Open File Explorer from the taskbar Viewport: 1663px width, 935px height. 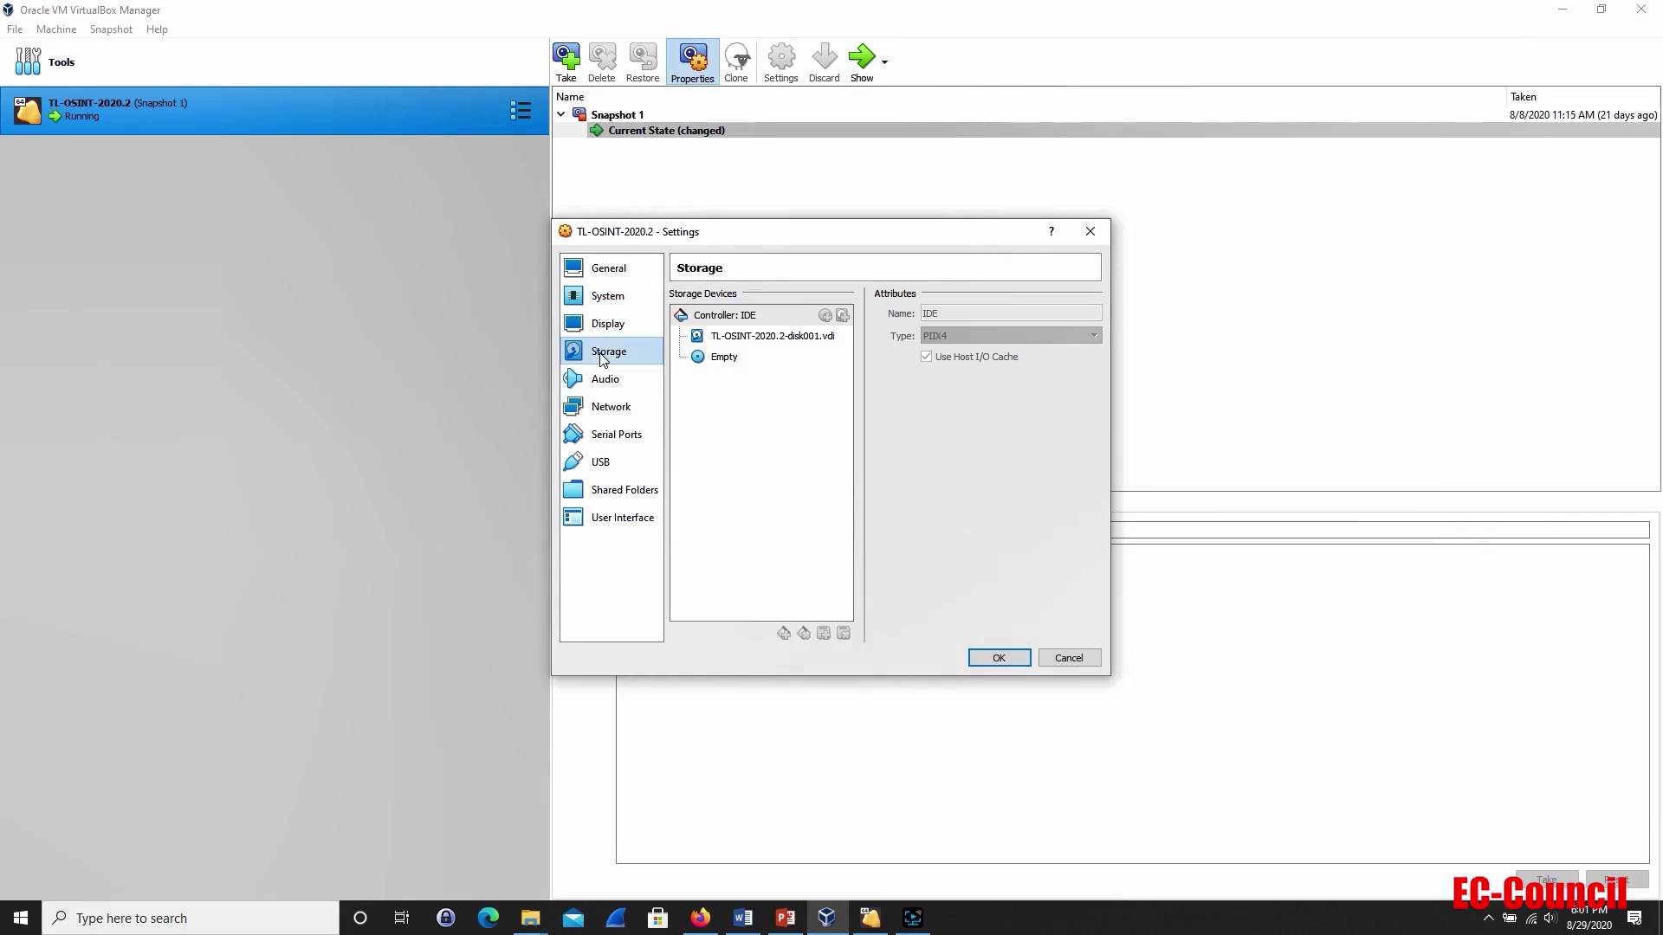click(531, 918)
